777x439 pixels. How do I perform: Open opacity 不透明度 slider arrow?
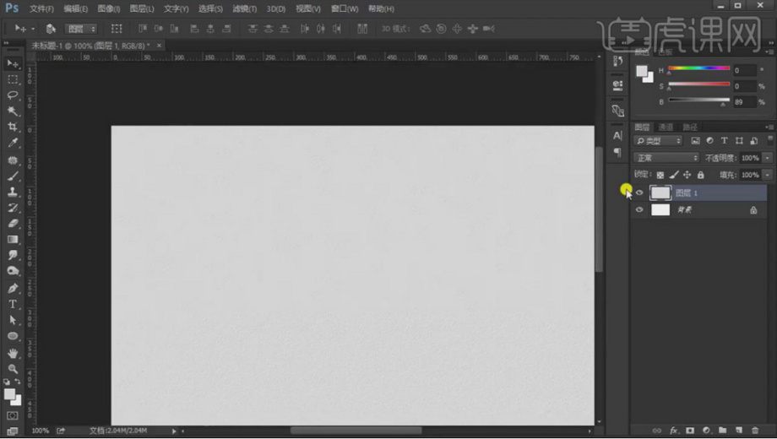tap(768, 158)
